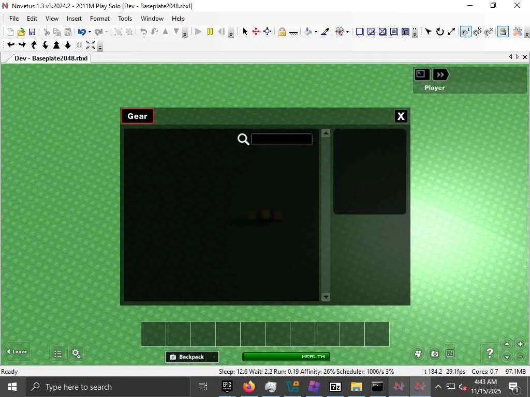Screen dimensions: 530x397
Task: Click the black cursor arrow tool
Action: point(428,32)
